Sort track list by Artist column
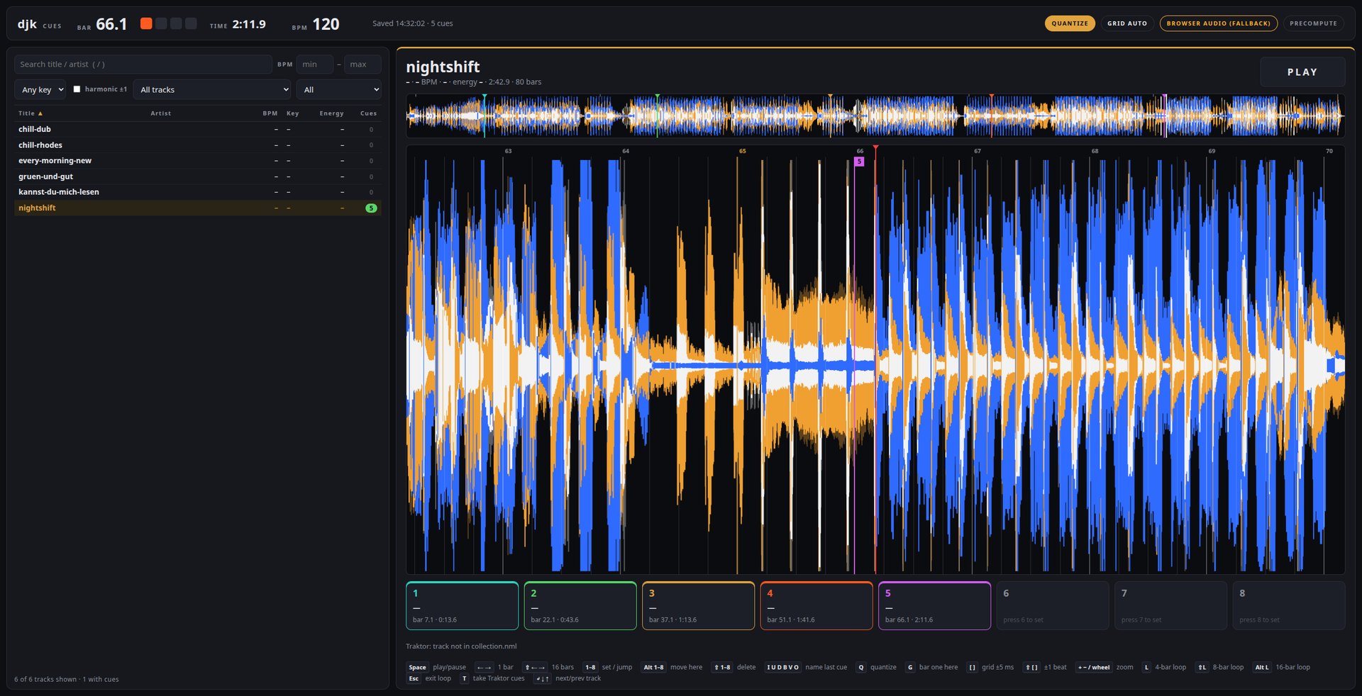Screen dimensions: 1362x696 coord(161,113)
